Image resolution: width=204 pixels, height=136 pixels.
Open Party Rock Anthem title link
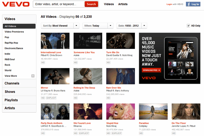pos(52,123)
